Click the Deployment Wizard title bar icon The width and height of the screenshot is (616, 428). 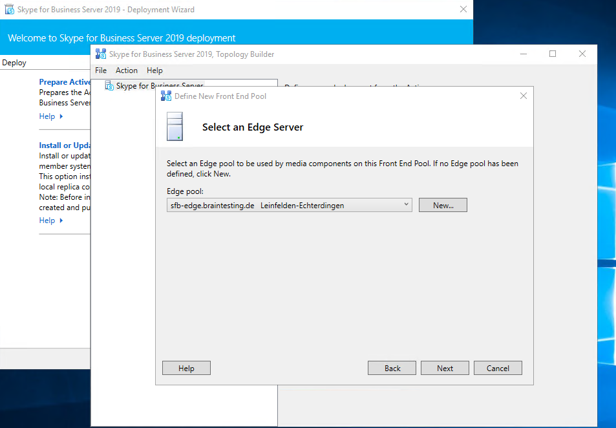(x=10, y=10)
